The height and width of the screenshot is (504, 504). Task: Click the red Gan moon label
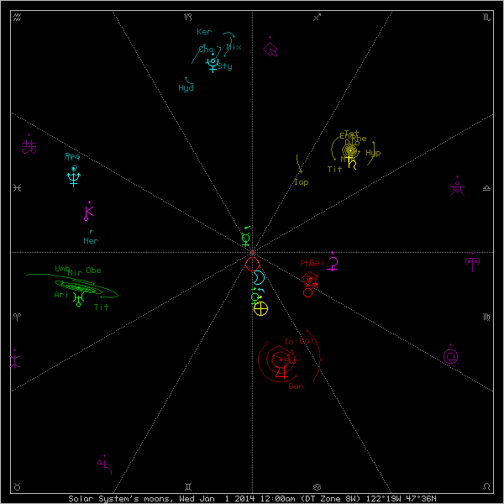point(296,386)
